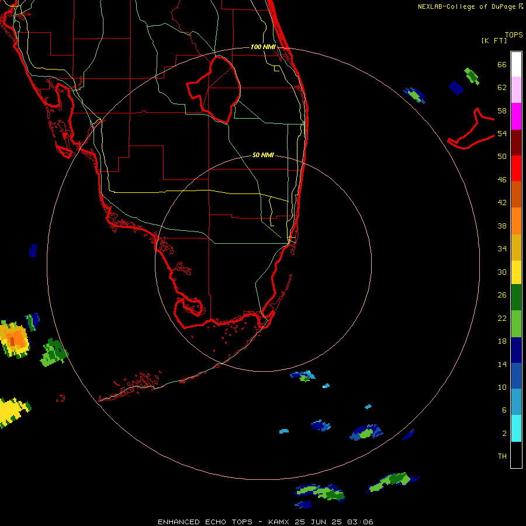Image resolution: width=526 pixels, height=526 pixels.
Task: Click the gold mustard legend swatch
Action: [516, 247]
